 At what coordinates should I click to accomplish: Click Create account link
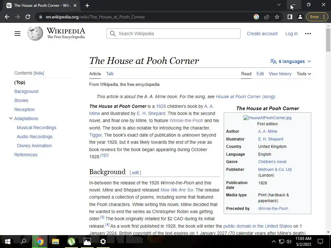point(262,34)
